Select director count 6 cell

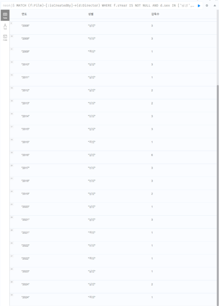[x=152, y=155]
